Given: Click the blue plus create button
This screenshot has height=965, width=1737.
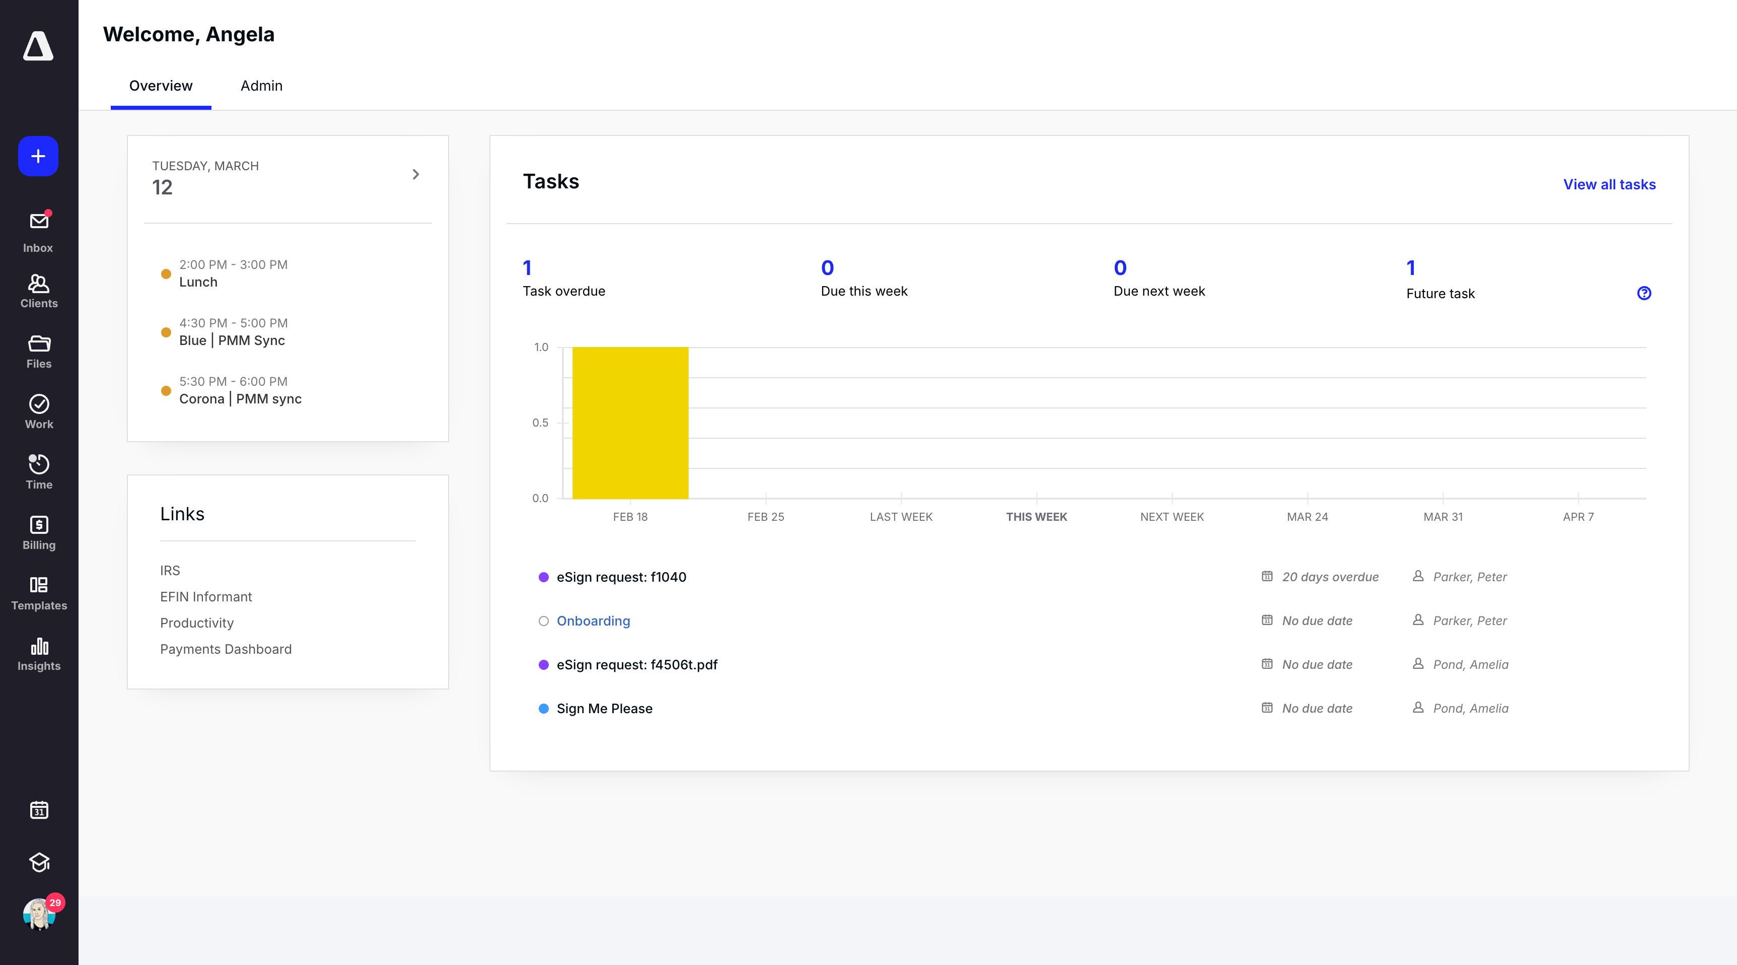Looking at the screenshot, I should click(x=38, y=157).
